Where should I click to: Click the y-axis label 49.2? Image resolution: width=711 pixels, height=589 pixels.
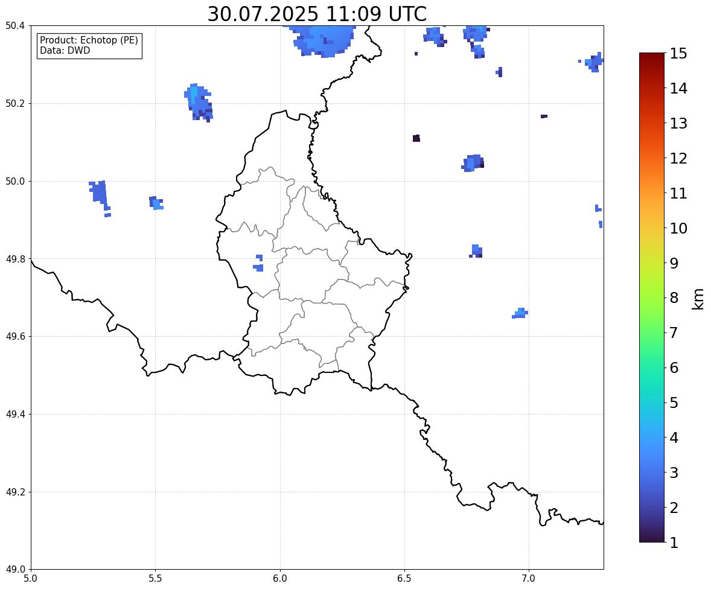14,492
